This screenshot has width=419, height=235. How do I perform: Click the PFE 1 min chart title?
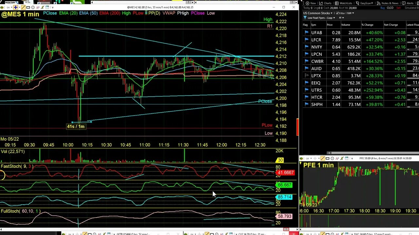click(319, 165)
